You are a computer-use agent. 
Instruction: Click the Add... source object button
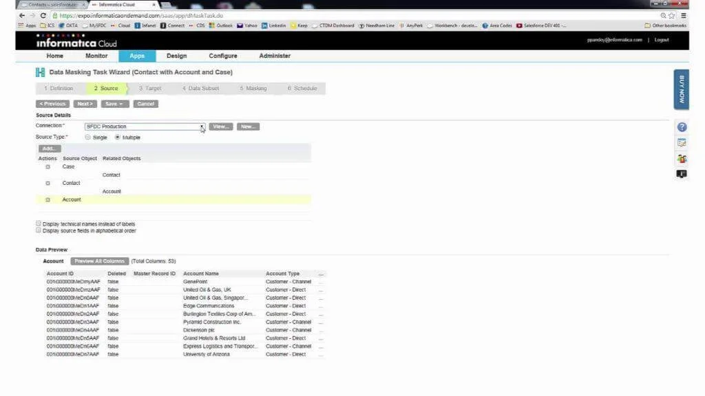(50, 148)
